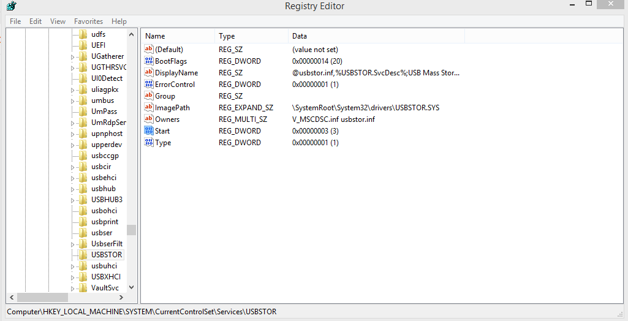Click the usbohci folder icon
Screen dimensions: 628x321
pyautogui.click(x=83, y=211)
